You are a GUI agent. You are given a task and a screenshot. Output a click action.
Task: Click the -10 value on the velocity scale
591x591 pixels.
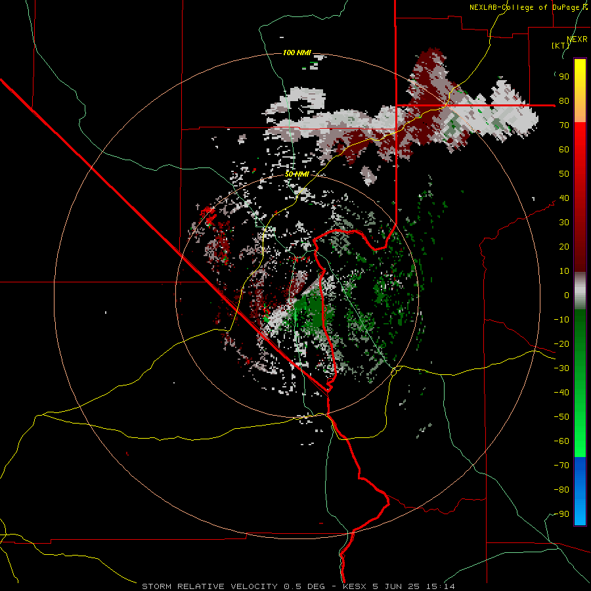pos(561,320)
